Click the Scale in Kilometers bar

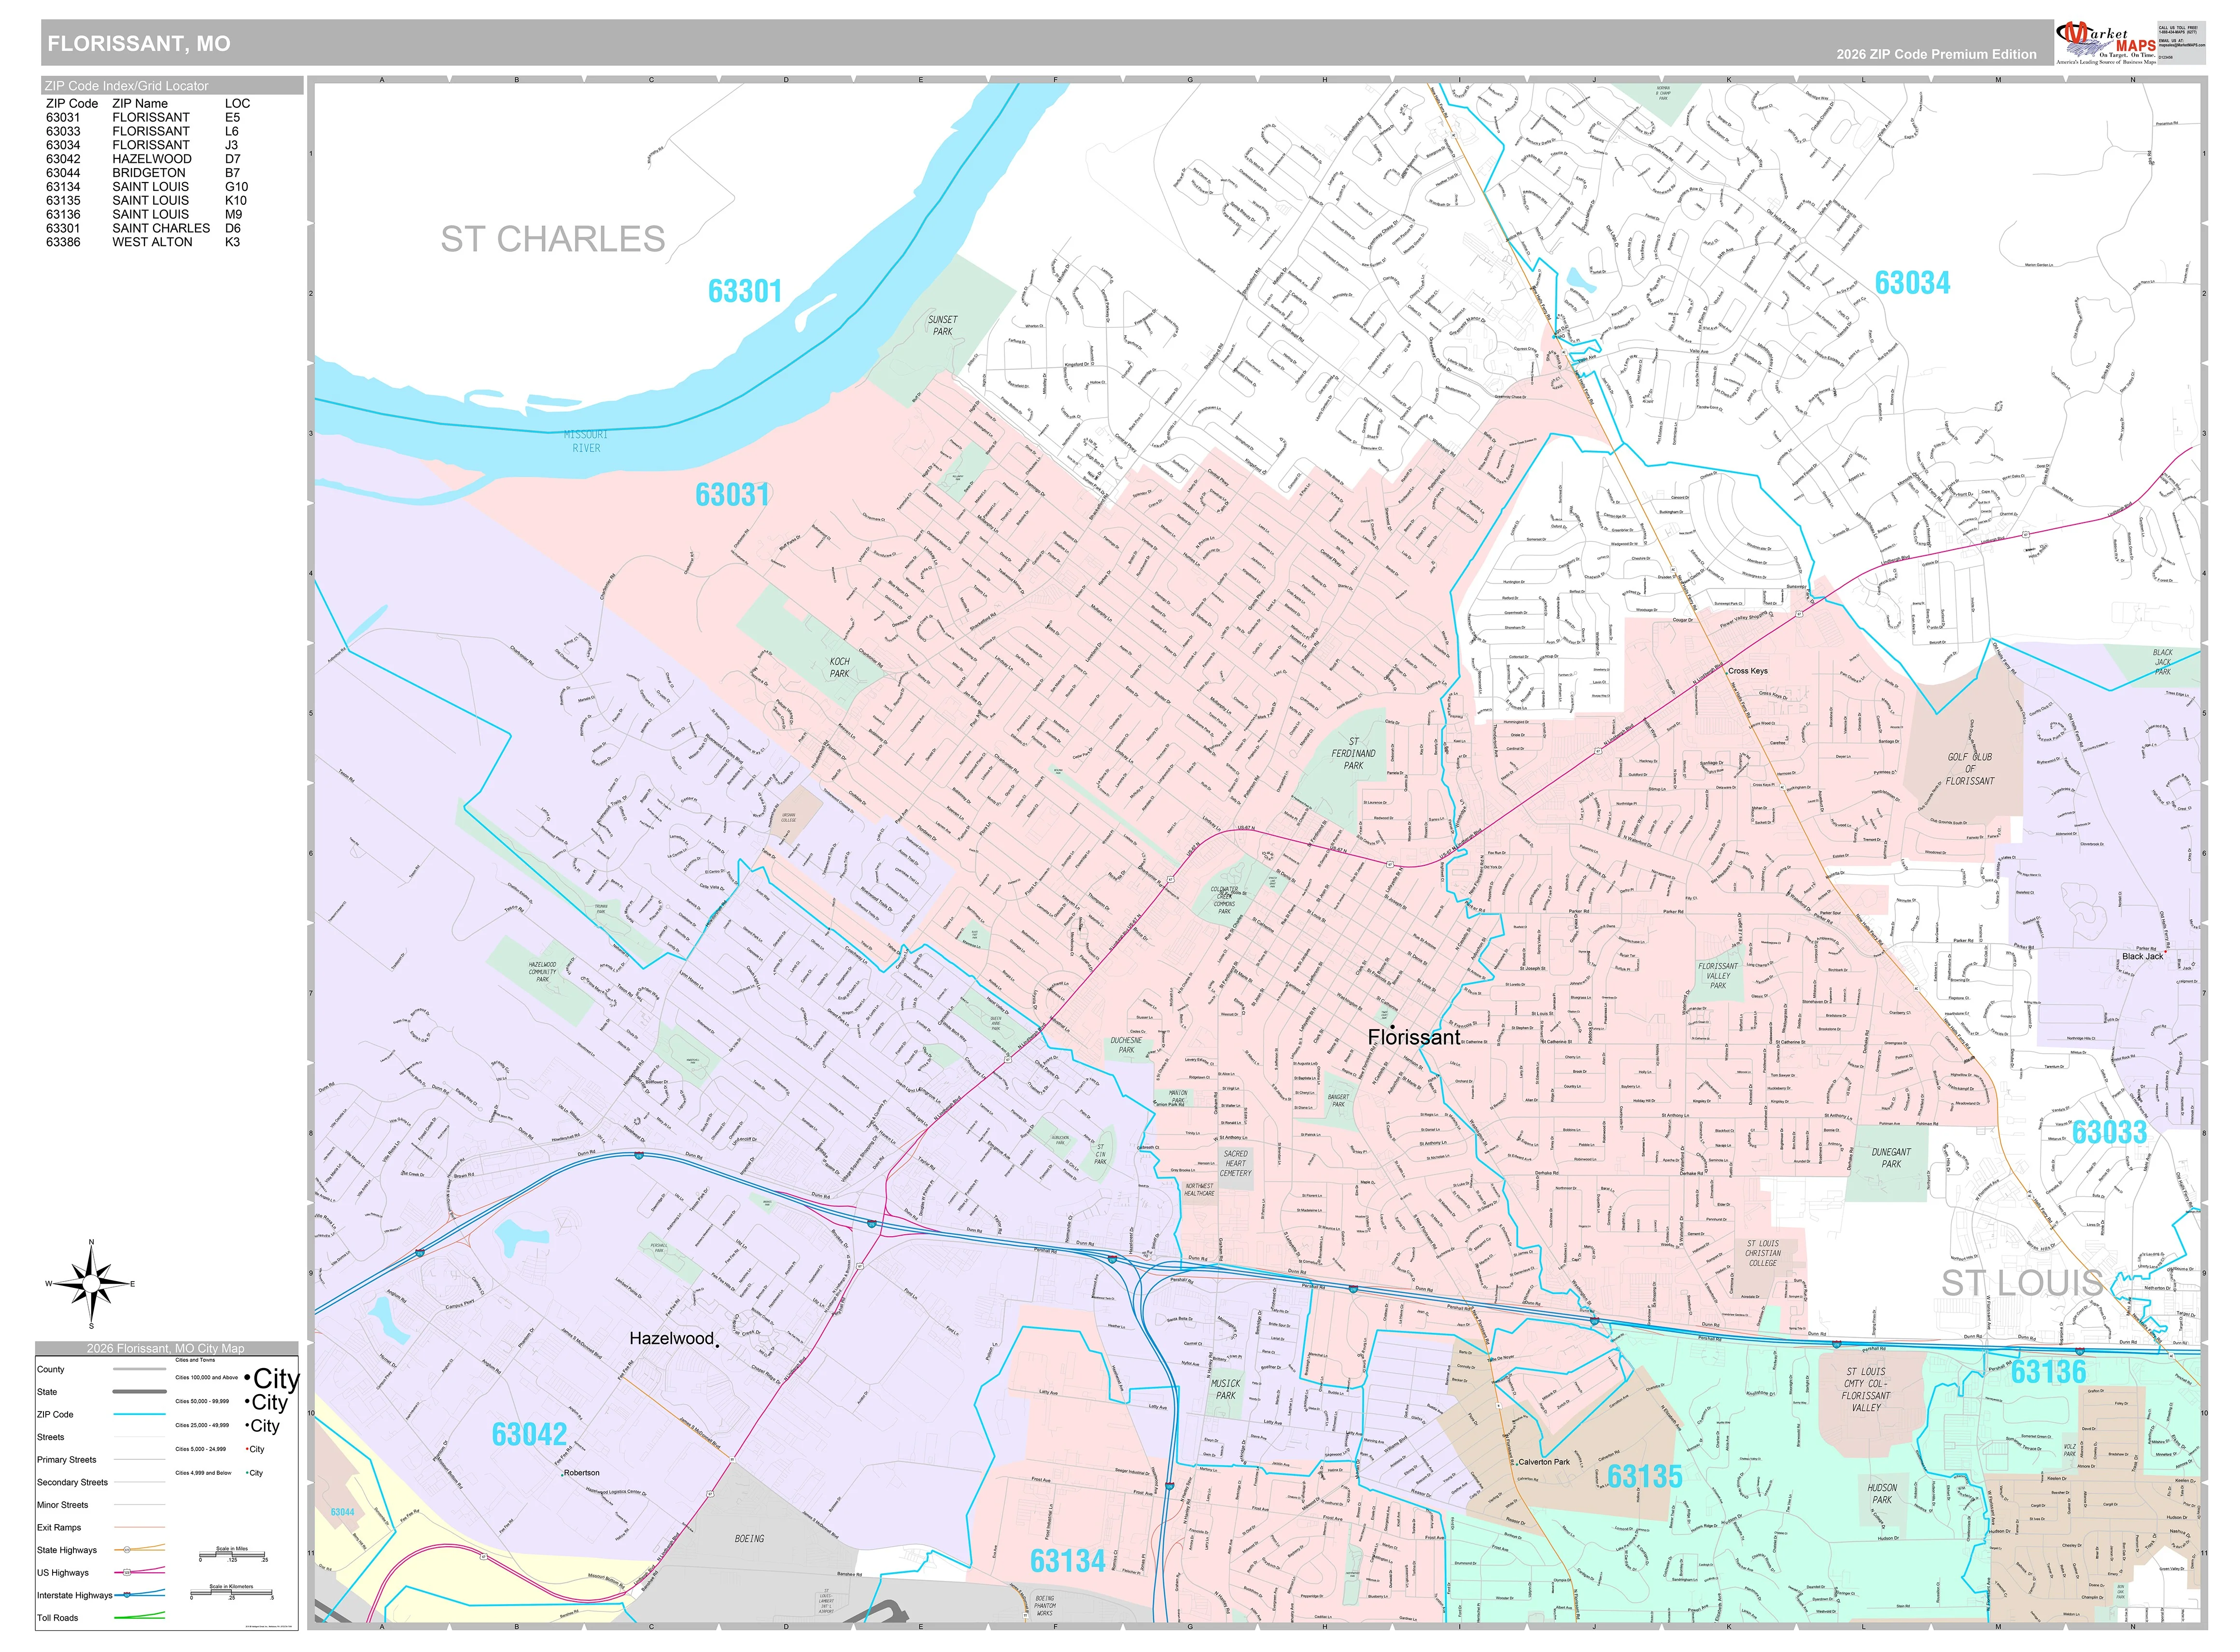(232, 1593)
